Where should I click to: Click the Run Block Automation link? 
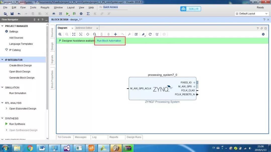pyautogui.click(x=109, y=41)
